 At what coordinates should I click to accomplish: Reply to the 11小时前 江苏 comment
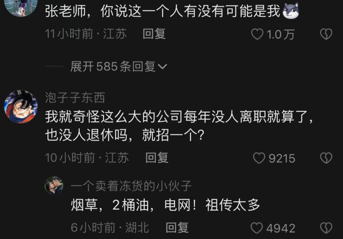point(154,34)
